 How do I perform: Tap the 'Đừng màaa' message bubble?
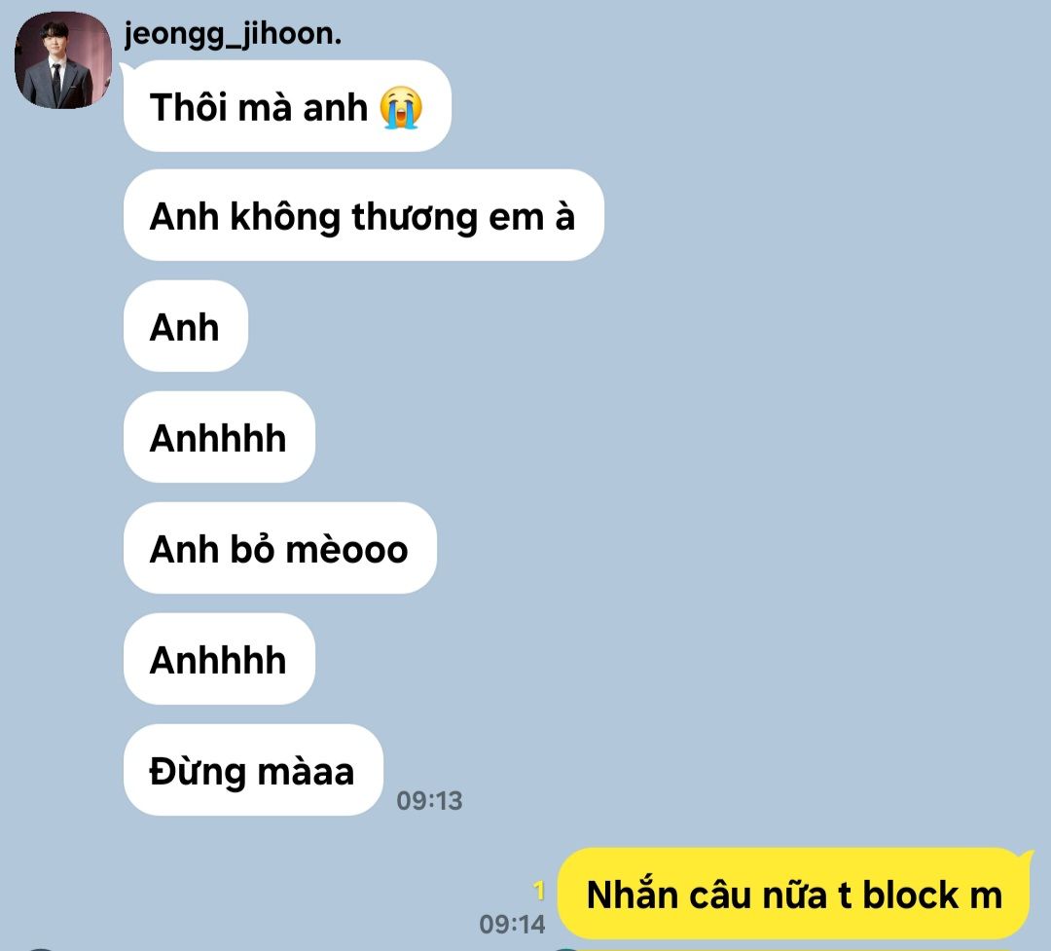[x=253, y=770]
